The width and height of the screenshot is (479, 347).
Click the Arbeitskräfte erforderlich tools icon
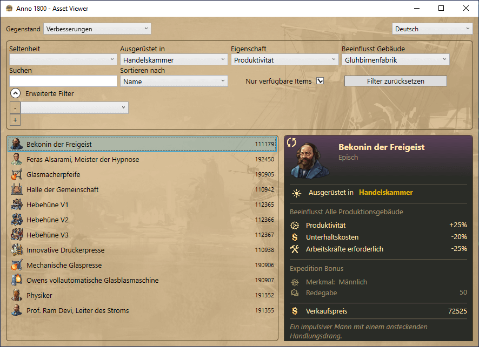(x=295, y=249)
